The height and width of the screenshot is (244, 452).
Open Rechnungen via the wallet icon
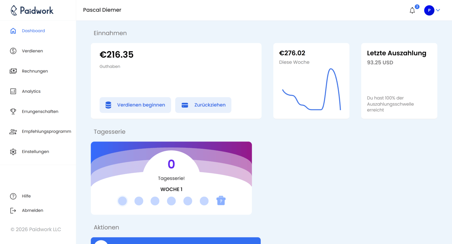[x=13, y=71]
